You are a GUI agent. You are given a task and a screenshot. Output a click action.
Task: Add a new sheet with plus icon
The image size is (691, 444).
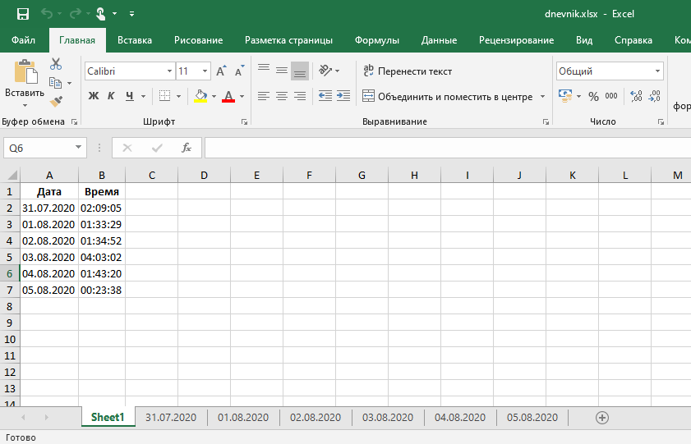click(601, 418)
